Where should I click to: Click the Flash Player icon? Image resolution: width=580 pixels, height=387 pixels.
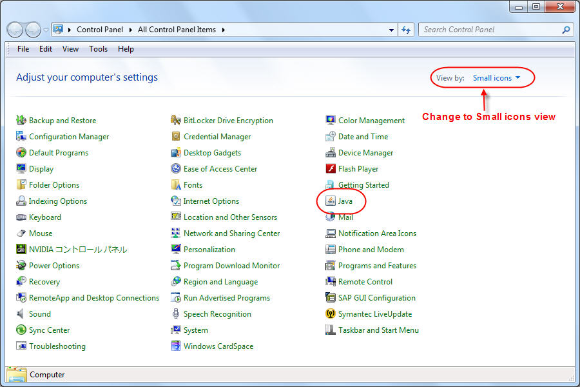click(x=331, y=168)
